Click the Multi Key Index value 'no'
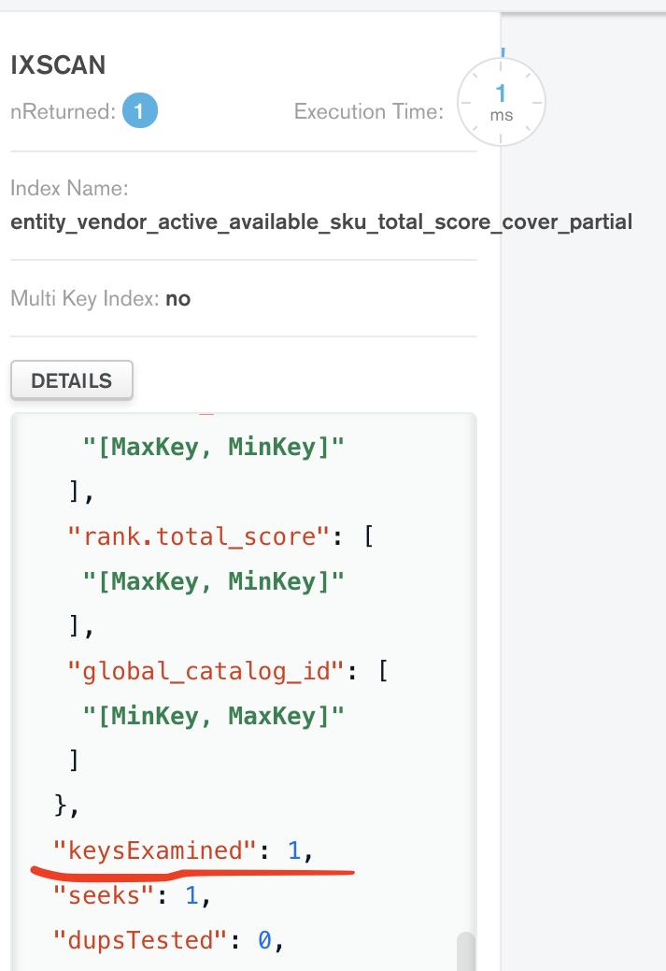The height and width of the screenshot is (971, 666). point(177,299)
